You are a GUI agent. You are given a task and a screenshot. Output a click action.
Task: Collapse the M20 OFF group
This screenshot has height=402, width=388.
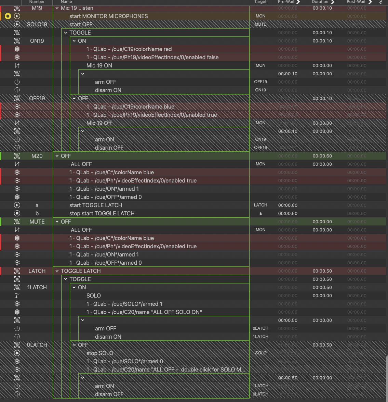(57, 156)
